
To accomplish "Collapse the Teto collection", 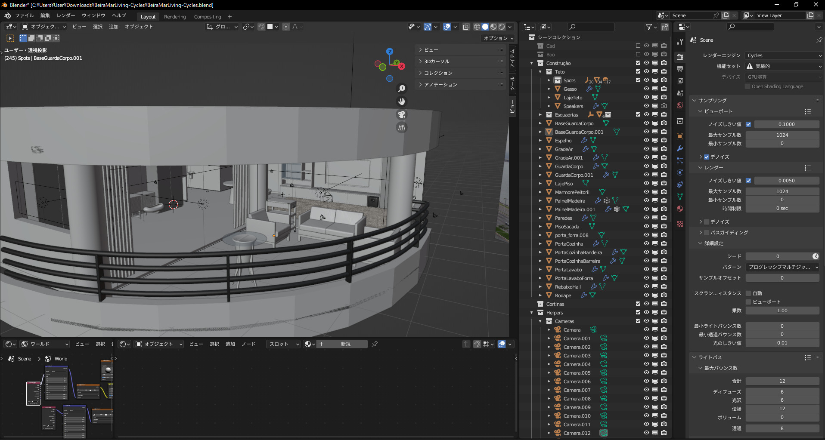I will (540, 72).
